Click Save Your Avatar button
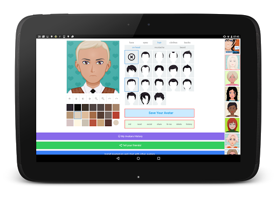 160,113
